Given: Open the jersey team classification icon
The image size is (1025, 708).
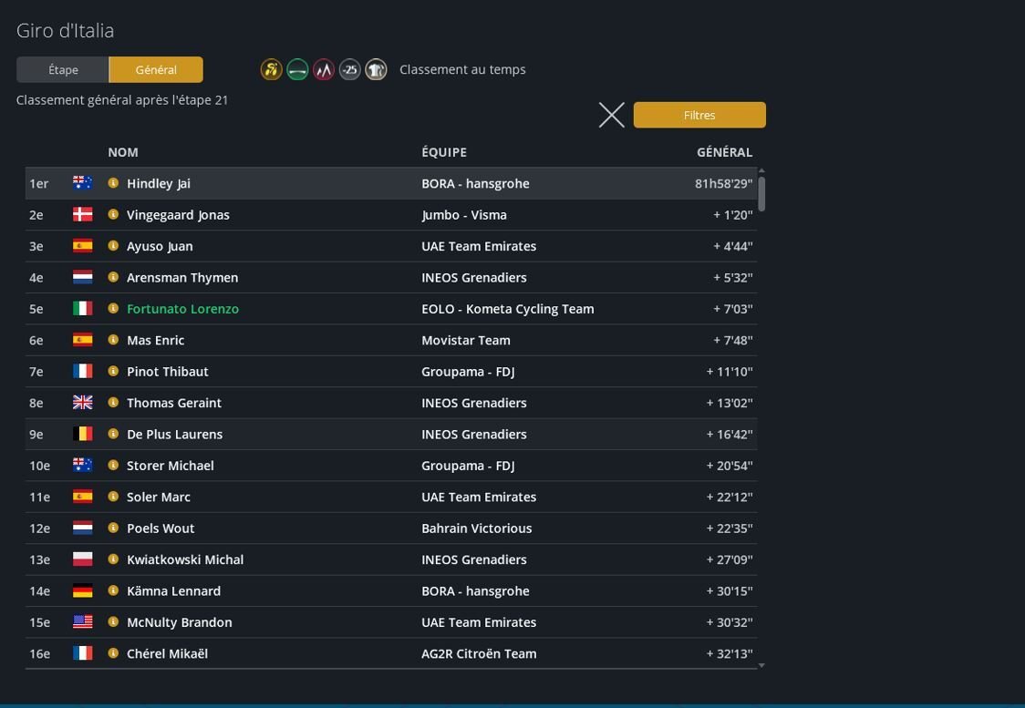Looking at the screenshot, I should pyautogui.click(x=376, y=70).
